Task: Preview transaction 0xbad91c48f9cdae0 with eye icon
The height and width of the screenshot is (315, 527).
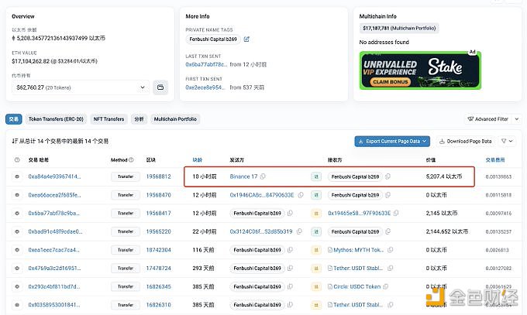Action: [17, 231]
